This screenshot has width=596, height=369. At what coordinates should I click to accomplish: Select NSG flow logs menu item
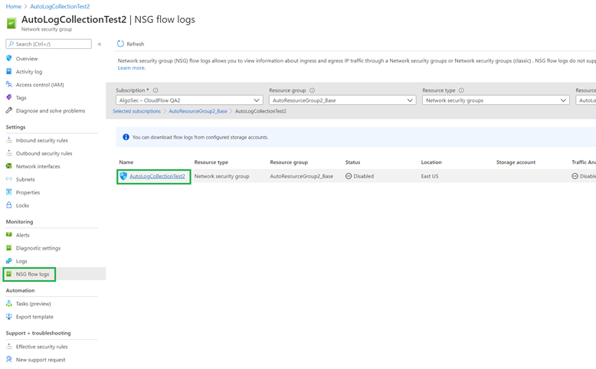point(32,274)
